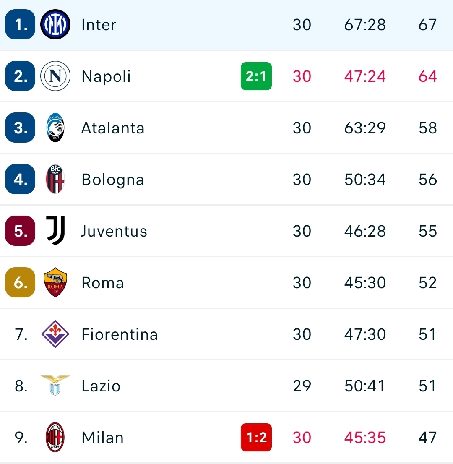Viewport: 453px width, 464px height.
Task: Click the Roma position badge number 6
Action: [x=20, y=282]
